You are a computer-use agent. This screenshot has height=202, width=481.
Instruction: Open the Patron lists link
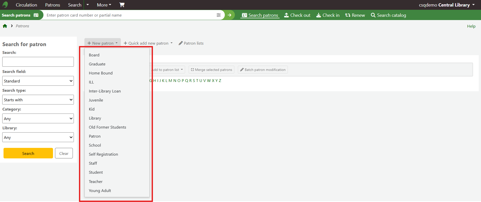coord(191,43)
